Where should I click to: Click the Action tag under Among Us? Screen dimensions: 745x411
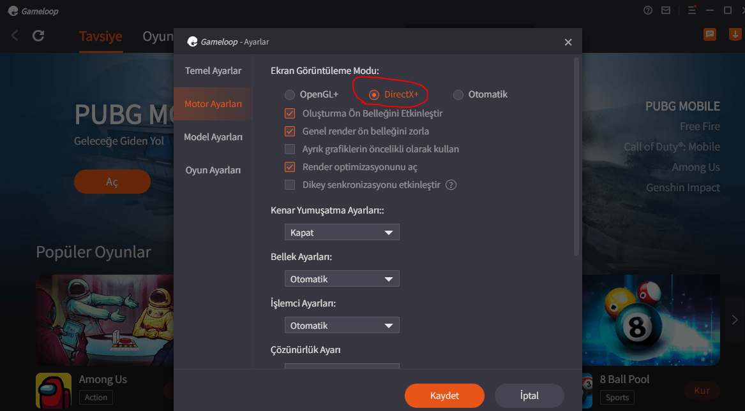click(x=96, y=397)
